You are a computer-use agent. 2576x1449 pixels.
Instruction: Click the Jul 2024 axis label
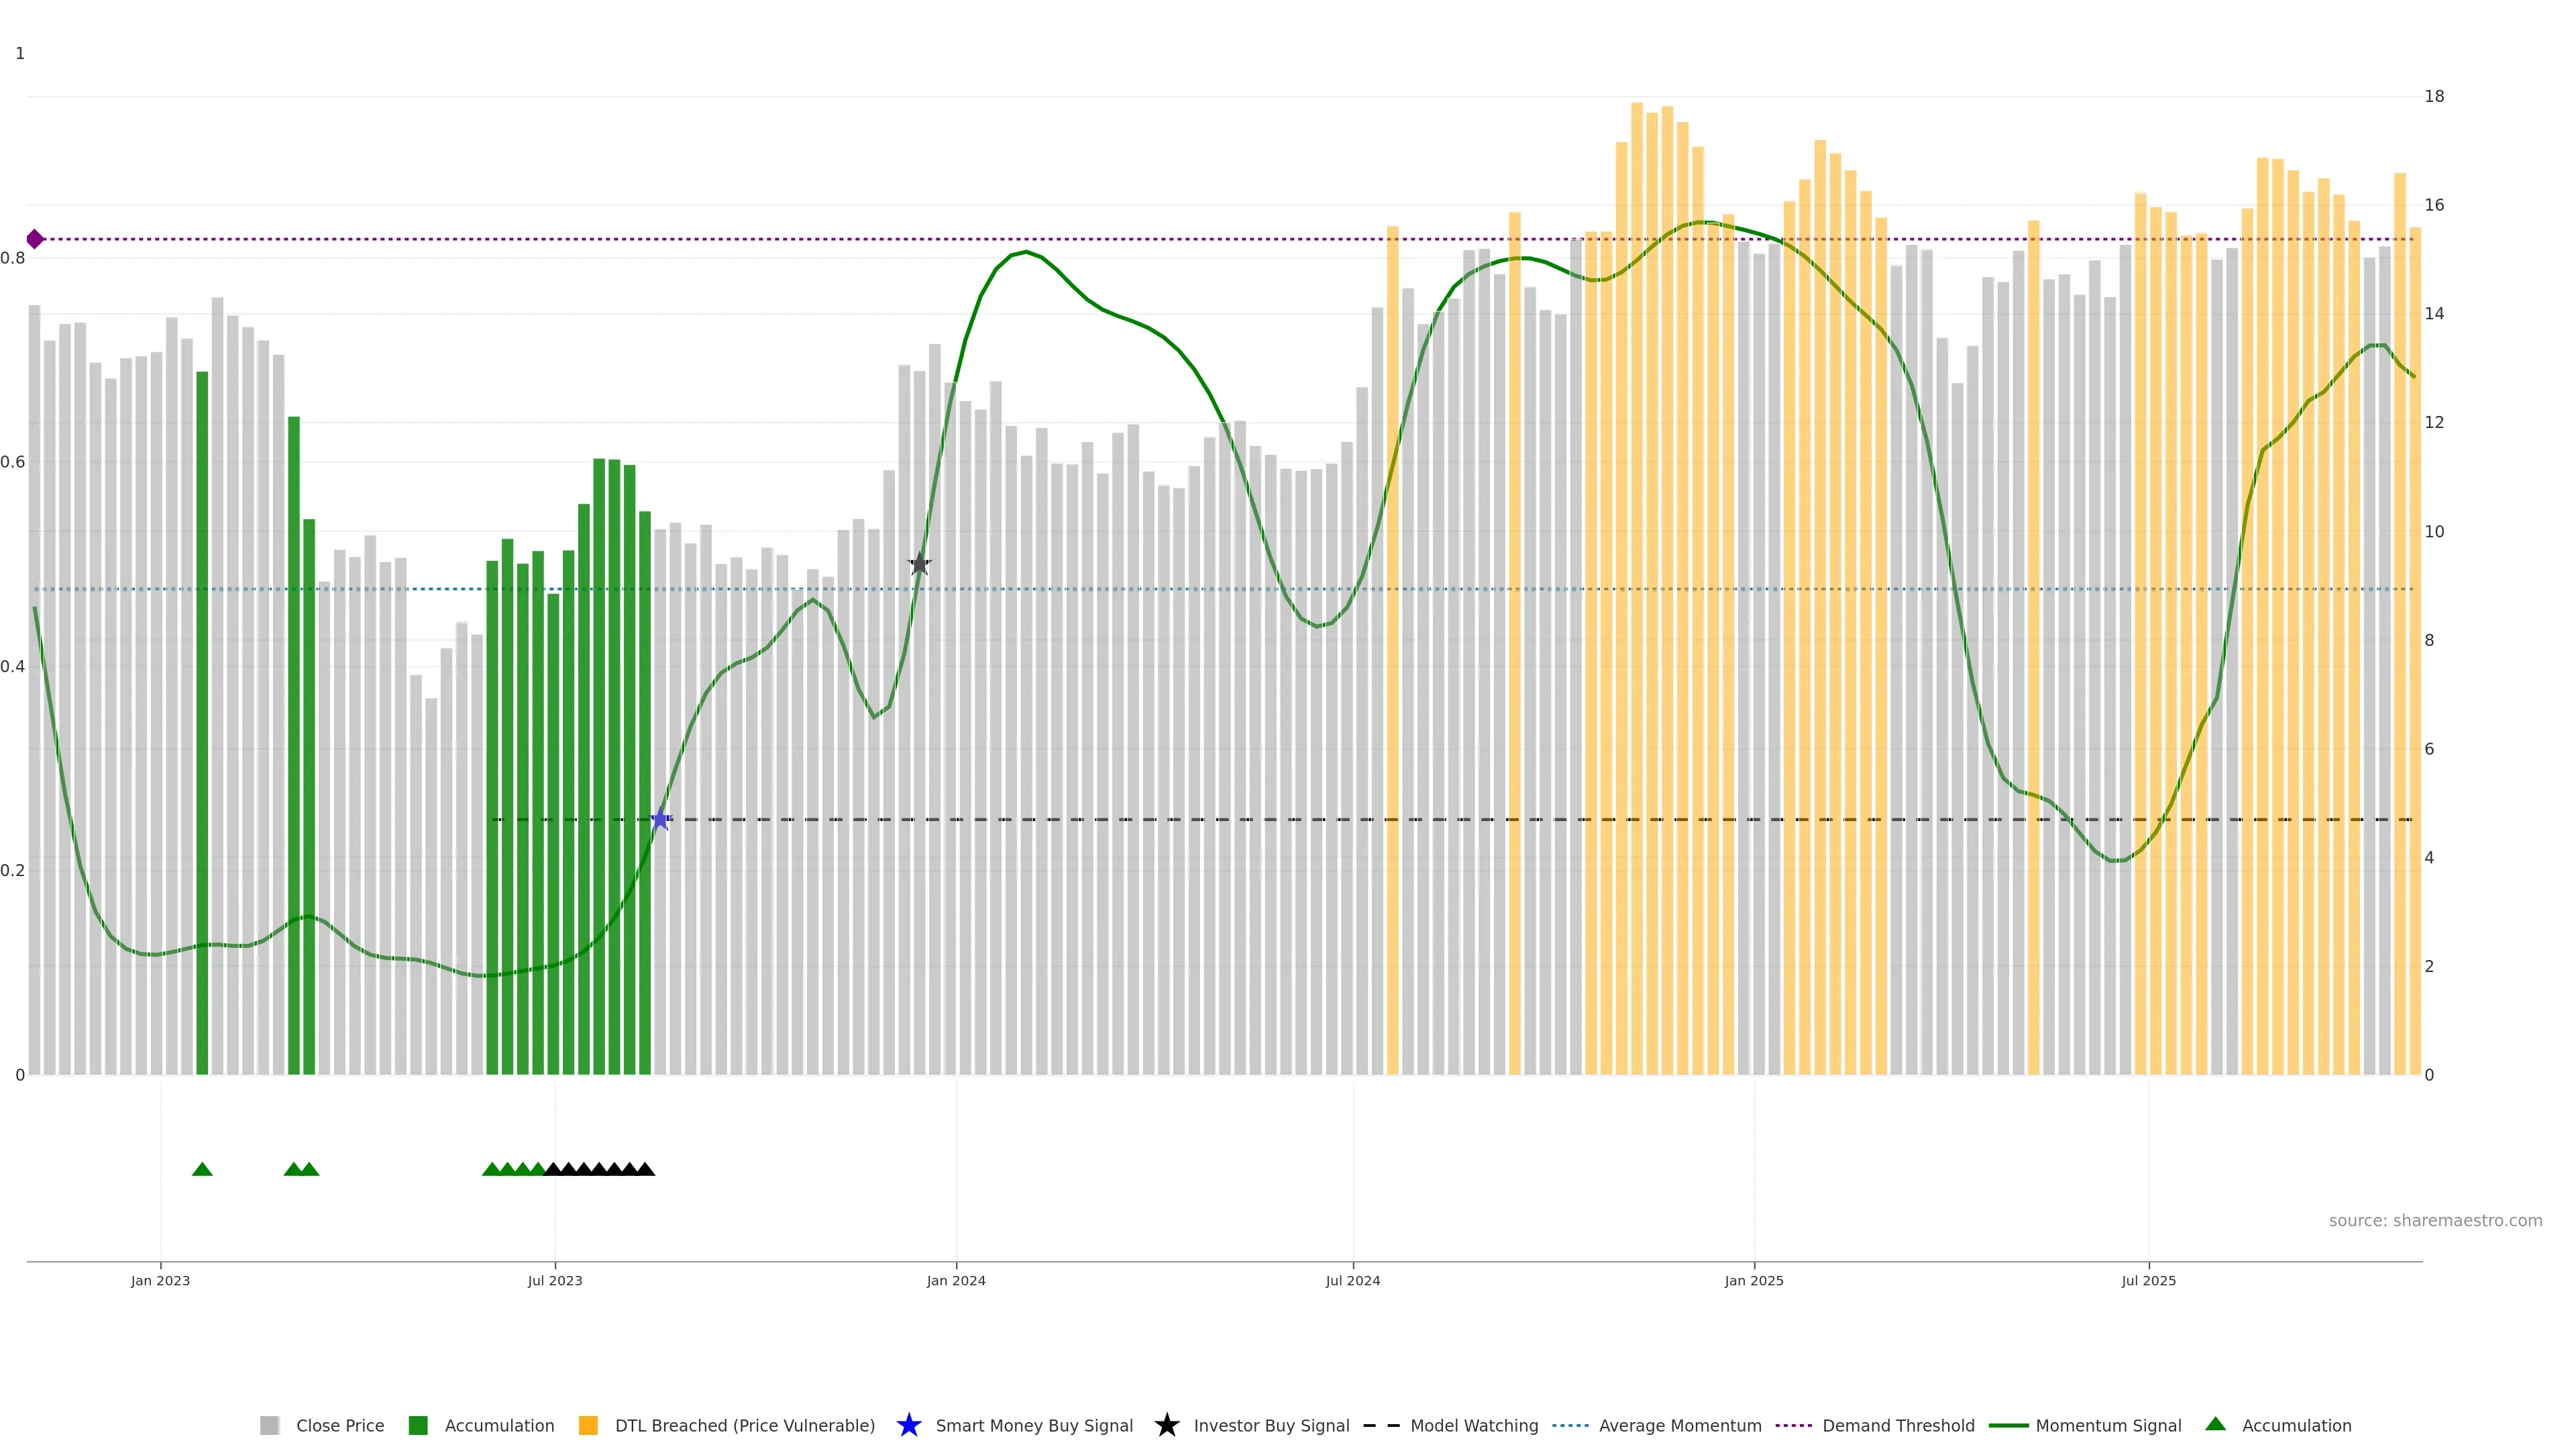click(x=1352, y=1280)
